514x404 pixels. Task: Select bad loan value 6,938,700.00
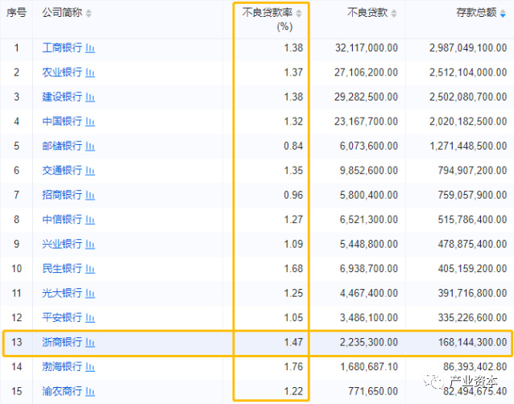click(x=369, y=269)
